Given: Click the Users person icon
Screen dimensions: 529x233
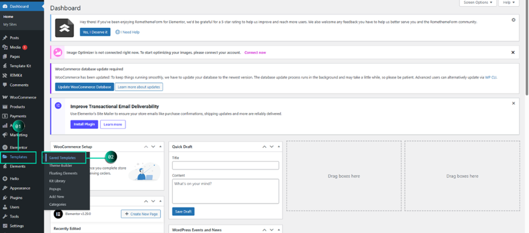Looking at the screenshot, I should tap(5, 207).
